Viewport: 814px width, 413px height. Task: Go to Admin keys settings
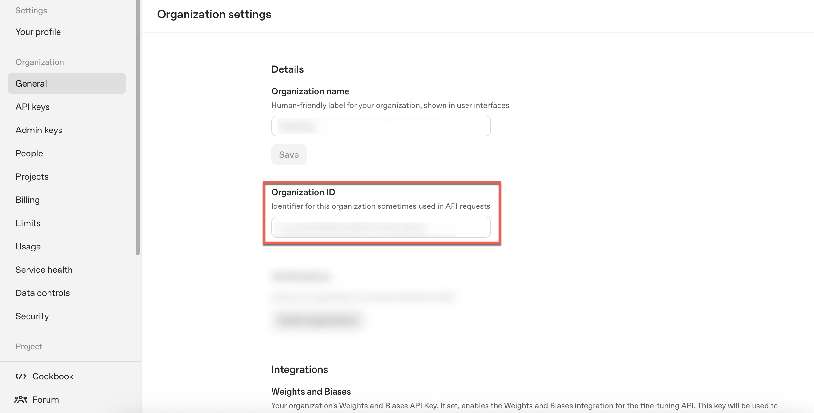click(38, 130)
